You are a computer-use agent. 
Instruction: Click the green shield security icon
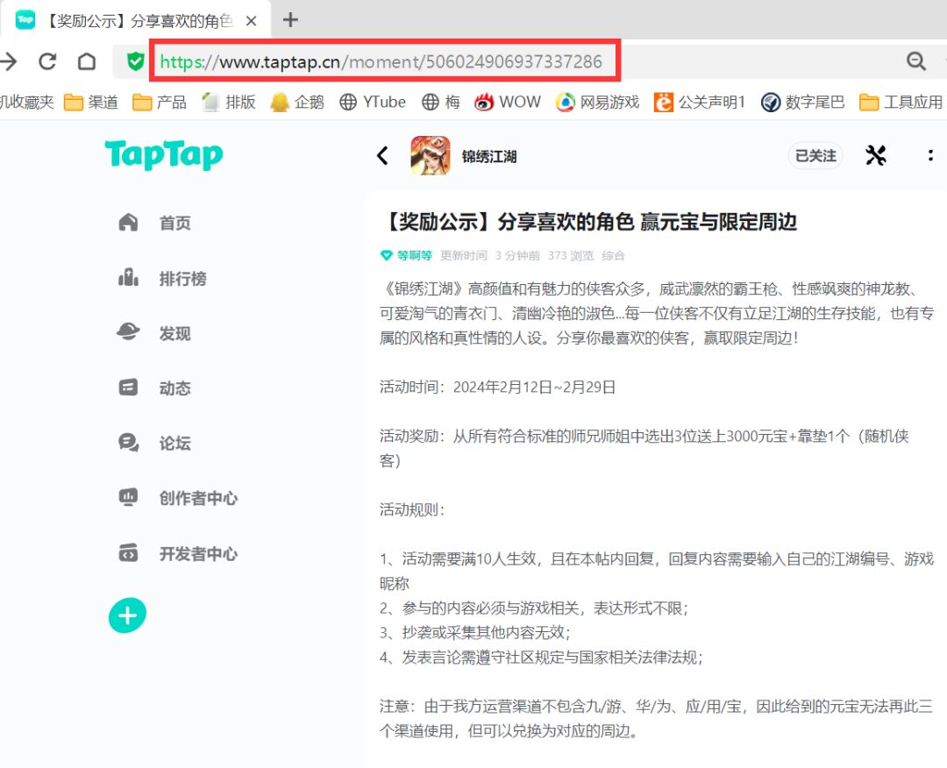point(135,61)
